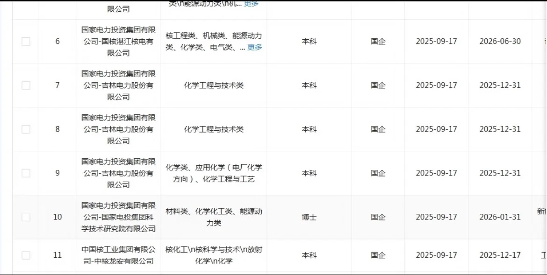Click 国家电投集团科学技术研究院有限公司 in row 10
The image size is (547, 275).
click(x=119, y=217)
